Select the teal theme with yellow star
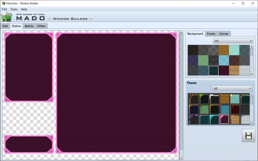The image size is (258, 161). point(235,99)
